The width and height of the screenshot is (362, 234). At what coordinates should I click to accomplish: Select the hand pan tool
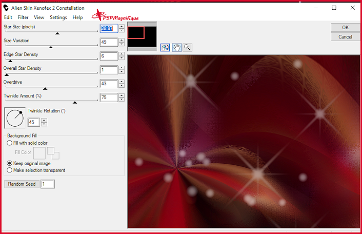177,48
